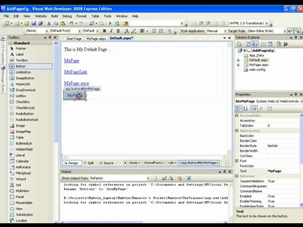The height and width of the screenshot is (227, 303).
Task: Show Categorized view in Properties panel
Action: coord(239,109)
